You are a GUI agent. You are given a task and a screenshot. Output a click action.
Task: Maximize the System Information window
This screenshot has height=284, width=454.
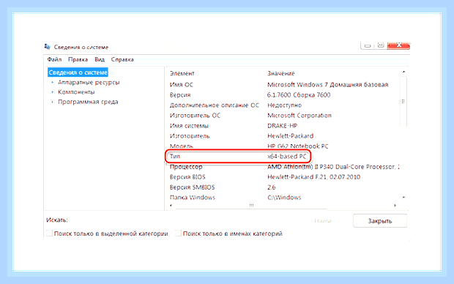pos(381,45)
